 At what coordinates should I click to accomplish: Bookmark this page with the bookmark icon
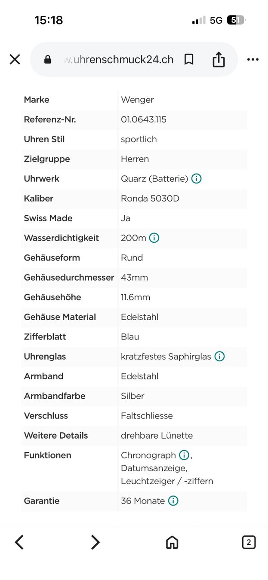tap(189, 59)
